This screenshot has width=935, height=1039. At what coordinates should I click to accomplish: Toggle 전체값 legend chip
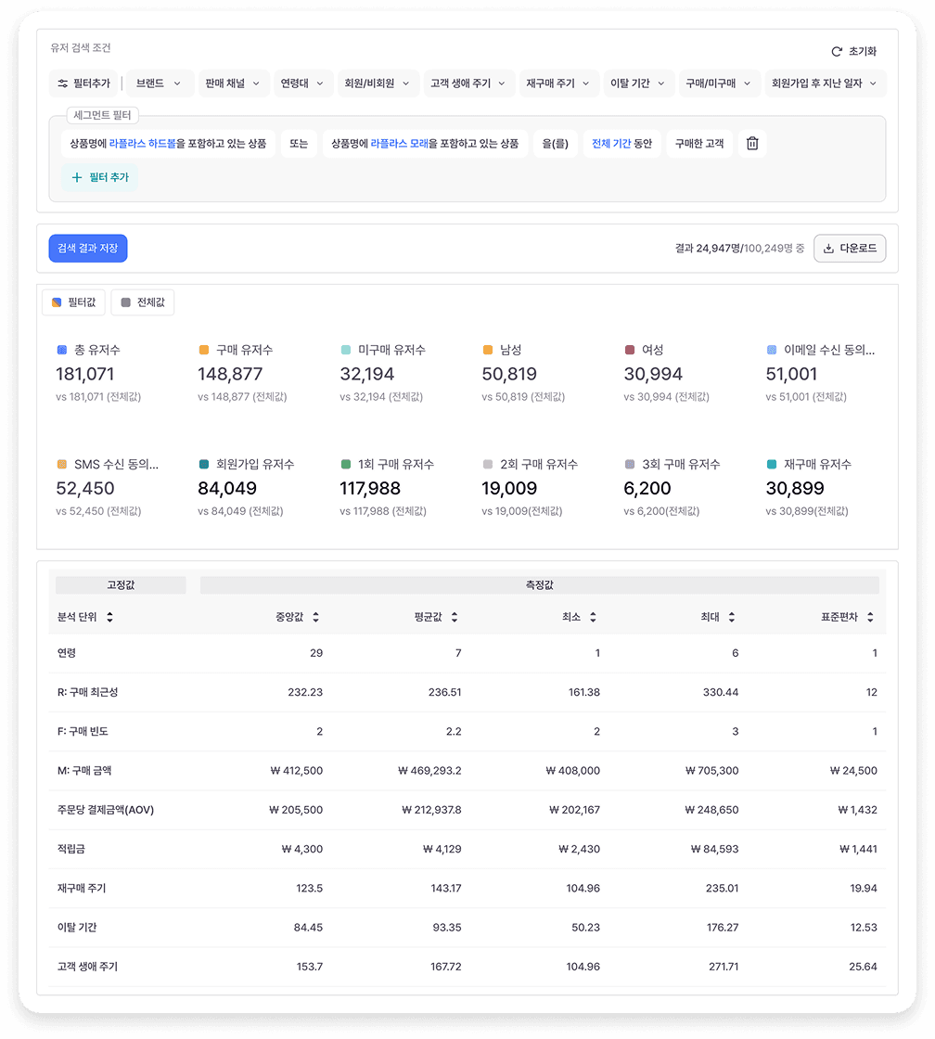pyautogui.click(x=143, y=302)
